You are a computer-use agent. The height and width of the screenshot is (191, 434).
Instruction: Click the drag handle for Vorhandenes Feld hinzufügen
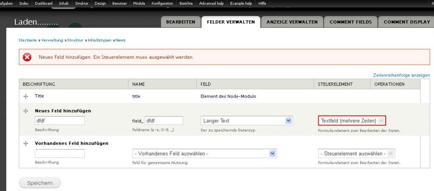click(x=25, y=144)
